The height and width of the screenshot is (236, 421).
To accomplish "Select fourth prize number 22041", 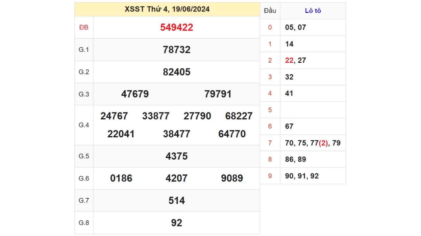I will [121, 134].
